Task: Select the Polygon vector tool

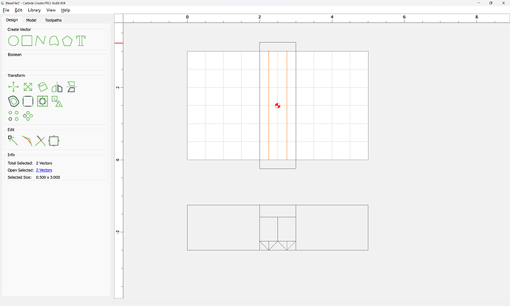Action: 67,41
